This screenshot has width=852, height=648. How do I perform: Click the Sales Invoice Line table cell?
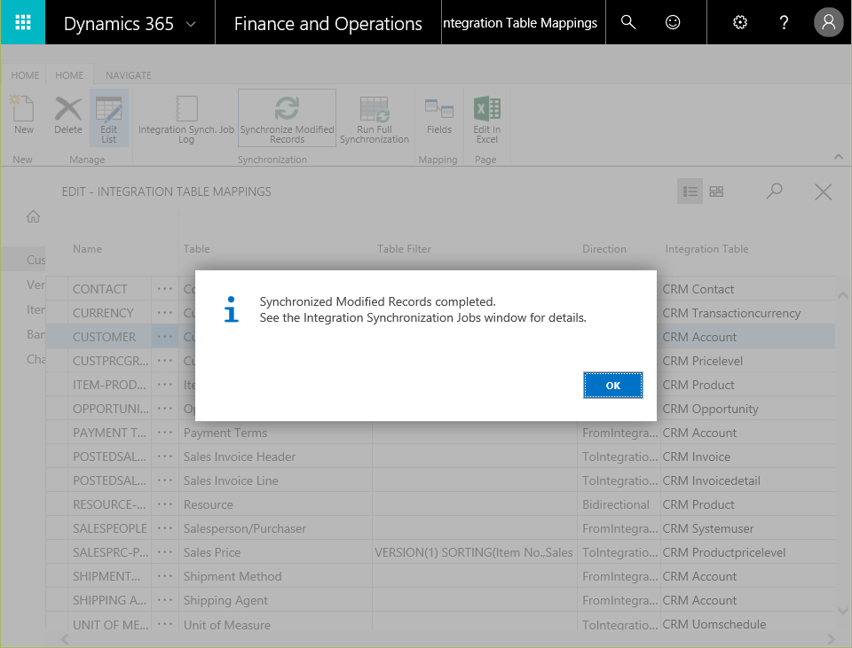click(x=275, y=480)
